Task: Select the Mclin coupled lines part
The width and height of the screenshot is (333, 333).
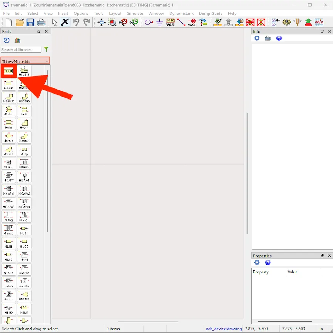Action: tap(9, 124)
